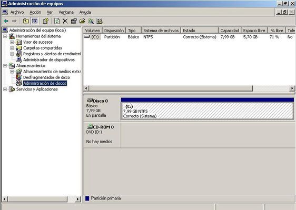This screenshot has width=296, height=210.
Task: Click the Correcto (Sistema) cell in list
Action: (199, 37)
